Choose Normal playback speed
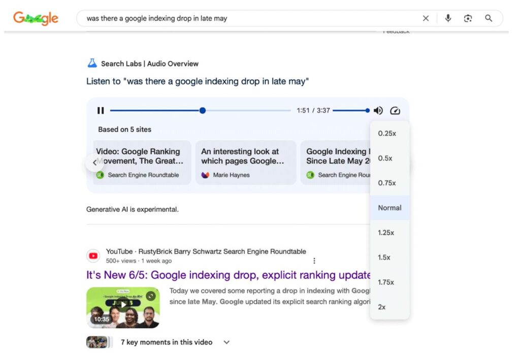The width and height of the screenshot is (520, 357). (x=389, y=208)
